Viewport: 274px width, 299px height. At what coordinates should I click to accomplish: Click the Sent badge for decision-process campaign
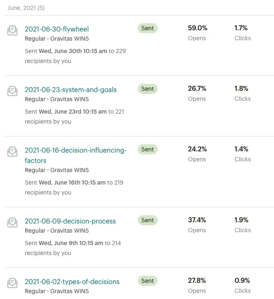click(x=148, y=220)
